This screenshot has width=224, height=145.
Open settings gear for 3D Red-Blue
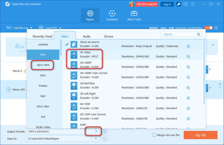188,88
